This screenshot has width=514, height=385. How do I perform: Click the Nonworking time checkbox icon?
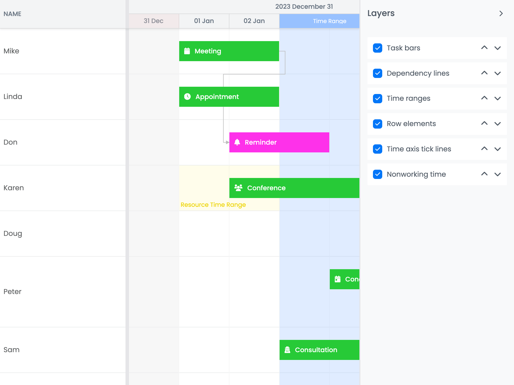377,174
